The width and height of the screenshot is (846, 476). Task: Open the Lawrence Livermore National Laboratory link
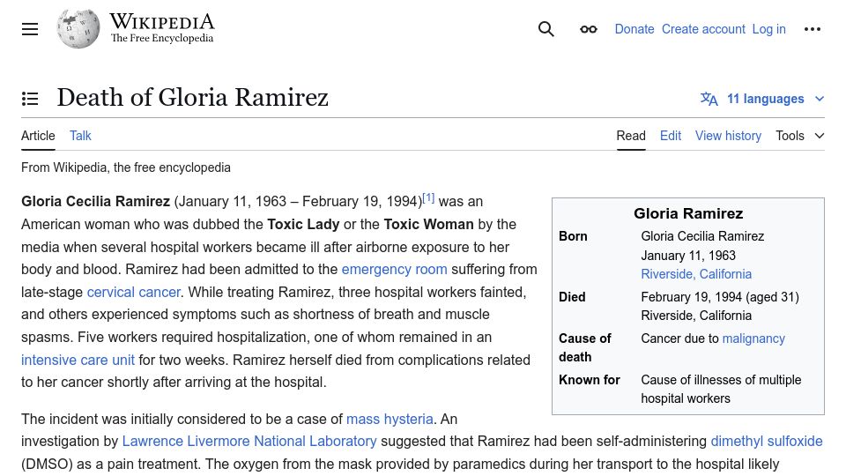tap(249, 441)
